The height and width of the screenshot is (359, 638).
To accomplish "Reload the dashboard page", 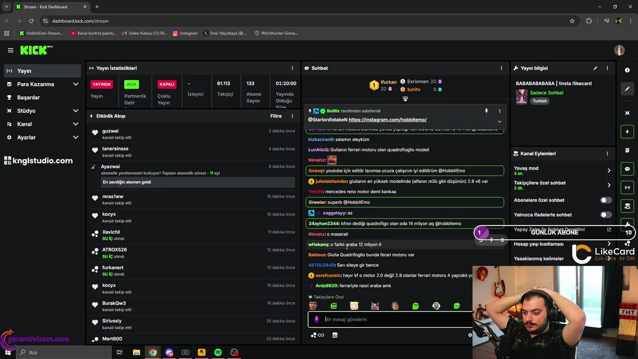I will (x=31, y=21).
